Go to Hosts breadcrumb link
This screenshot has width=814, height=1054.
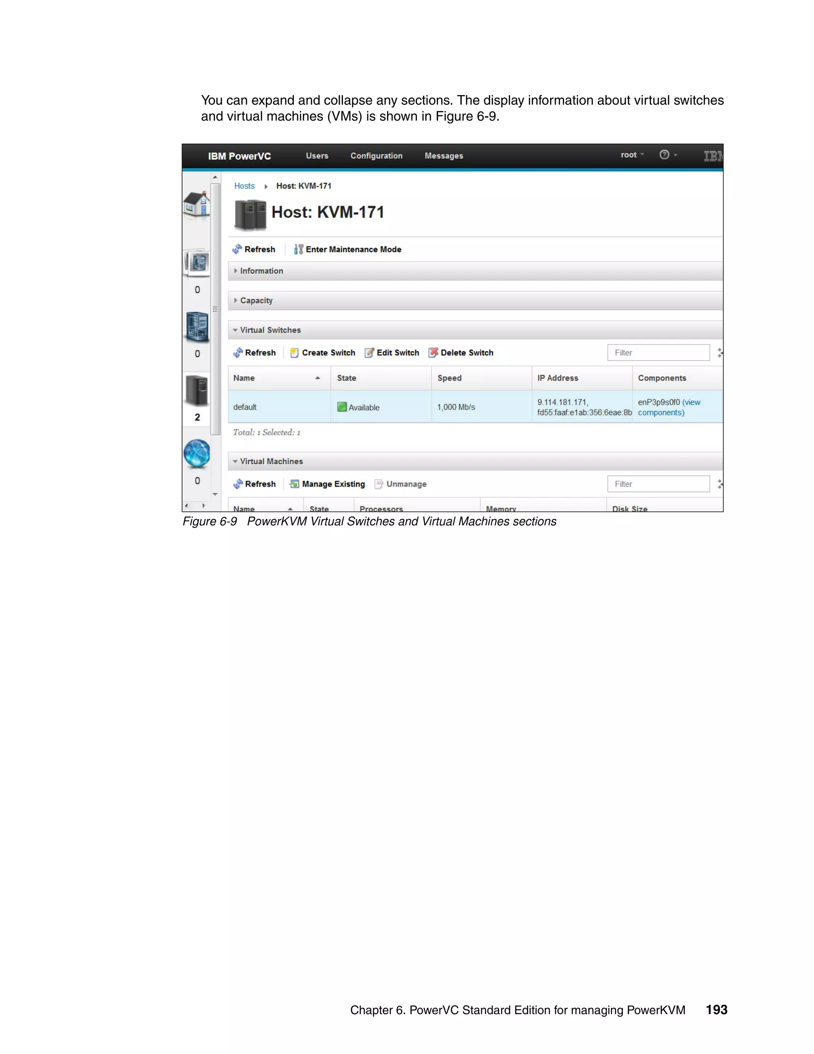[244, 186]
